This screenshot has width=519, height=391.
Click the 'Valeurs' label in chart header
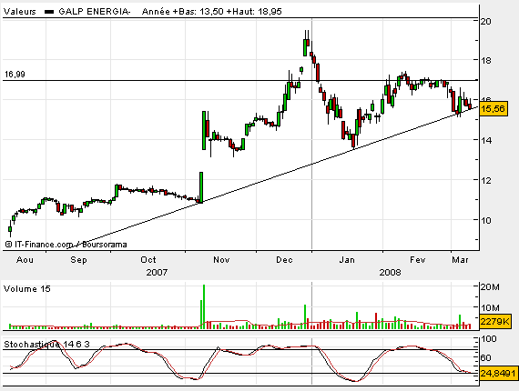(19, 12)
